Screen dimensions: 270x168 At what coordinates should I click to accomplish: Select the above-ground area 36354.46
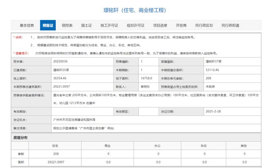pyautogui.click(x=60, y=78)
